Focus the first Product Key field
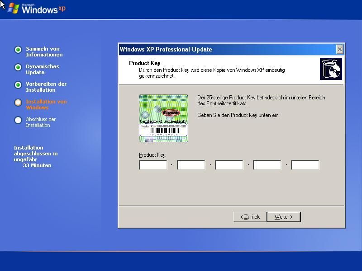The image size is (362, 271). [x=153, y=165]
